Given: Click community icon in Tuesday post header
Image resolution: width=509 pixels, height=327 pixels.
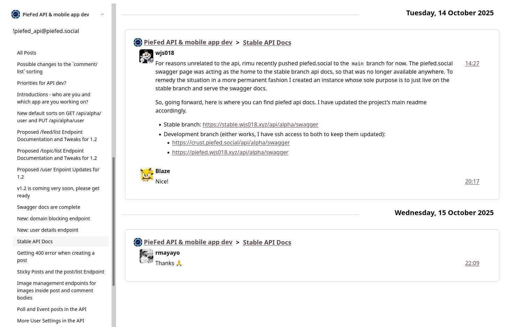Looking at the screenshot, I should click(138, 42).
